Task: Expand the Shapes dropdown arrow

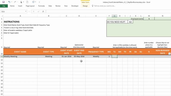Action: 36,2
